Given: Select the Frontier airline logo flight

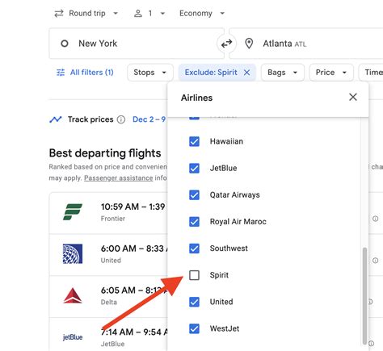Looking at the screenshot, I should (x=73, y=212).
